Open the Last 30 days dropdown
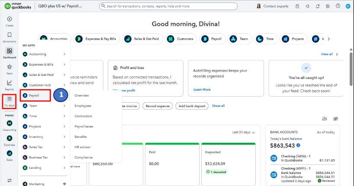The height and width of the screenshot is (186, 354). click(244, 132)
